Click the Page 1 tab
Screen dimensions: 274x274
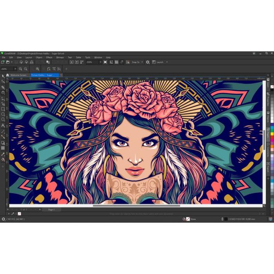(x=51, y=210)
